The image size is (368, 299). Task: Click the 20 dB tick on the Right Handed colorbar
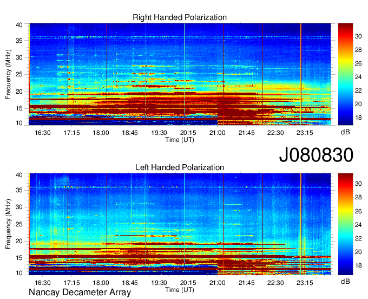point(358,104)
